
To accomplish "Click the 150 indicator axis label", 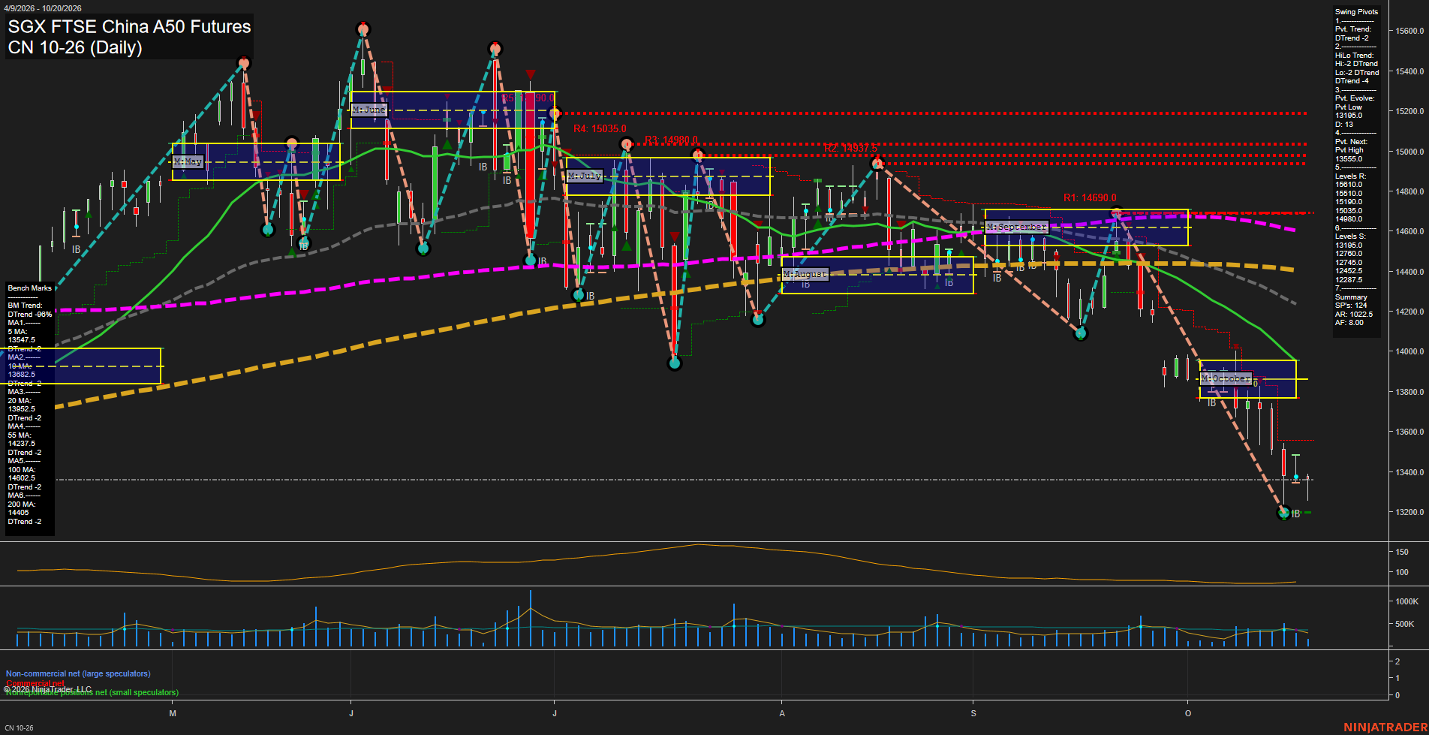I will tap(1401, 553).
